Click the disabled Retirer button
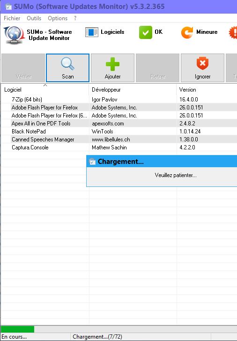The image size is (237, 341). coord(158,68)
